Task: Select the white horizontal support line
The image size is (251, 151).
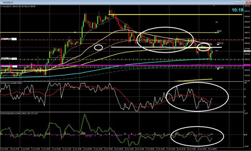Action: click(166, 47)
